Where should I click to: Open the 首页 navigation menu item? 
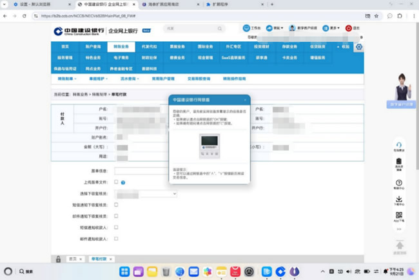pyautogui.click(x=65, y=47)
